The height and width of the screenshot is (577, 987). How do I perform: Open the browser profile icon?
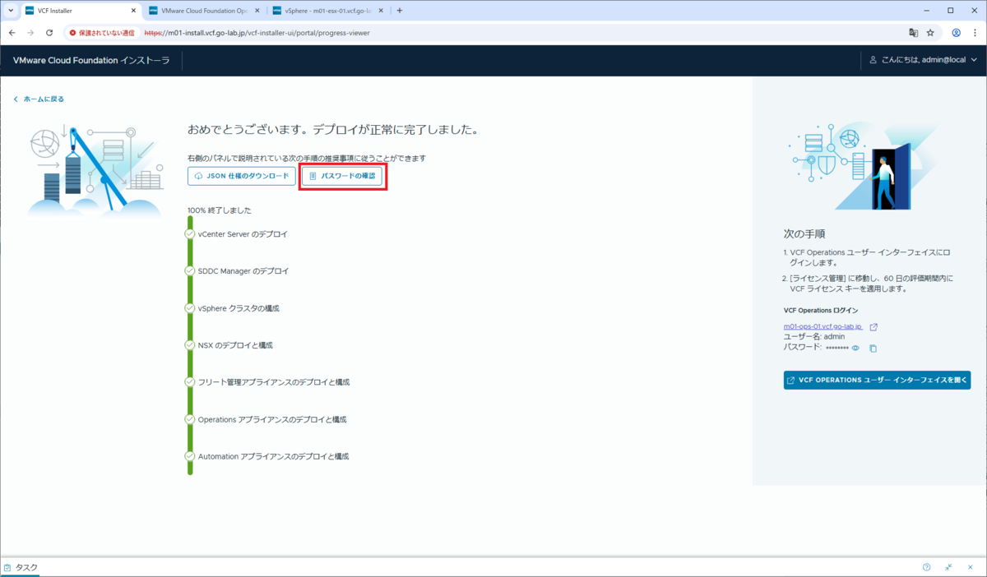coord(957,33)
